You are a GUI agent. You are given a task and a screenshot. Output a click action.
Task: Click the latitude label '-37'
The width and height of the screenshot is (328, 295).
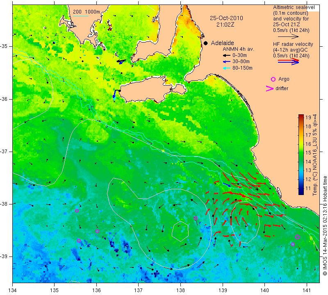pos(4,151)
